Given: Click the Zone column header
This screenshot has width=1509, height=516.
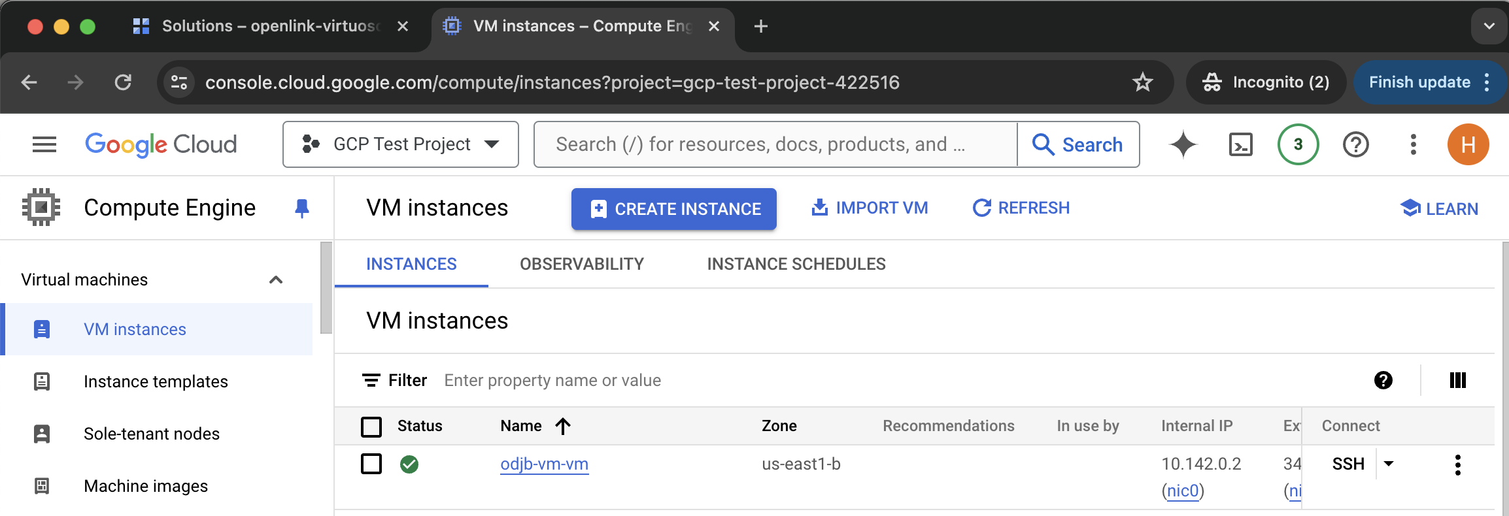Looking at the screenshot, I should tap(779, 426).
